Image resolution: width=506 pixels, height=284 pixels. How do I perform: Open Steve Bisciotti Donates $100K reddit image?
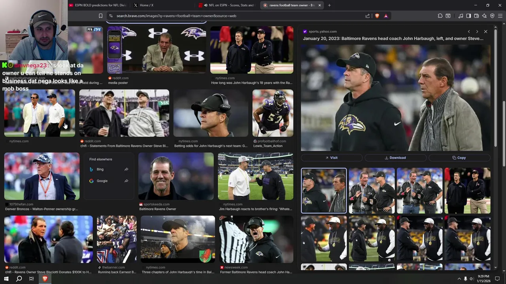coord(48,239)
